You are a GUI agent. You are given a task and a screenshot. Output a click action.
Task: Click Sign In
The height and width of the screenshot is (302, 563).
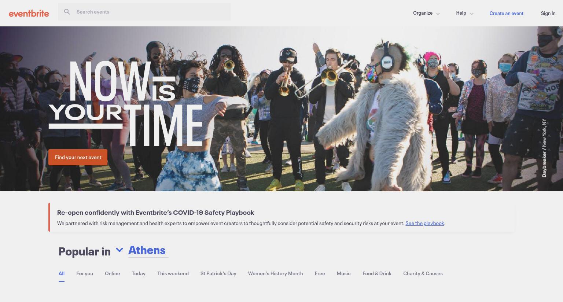coord(548,13)
